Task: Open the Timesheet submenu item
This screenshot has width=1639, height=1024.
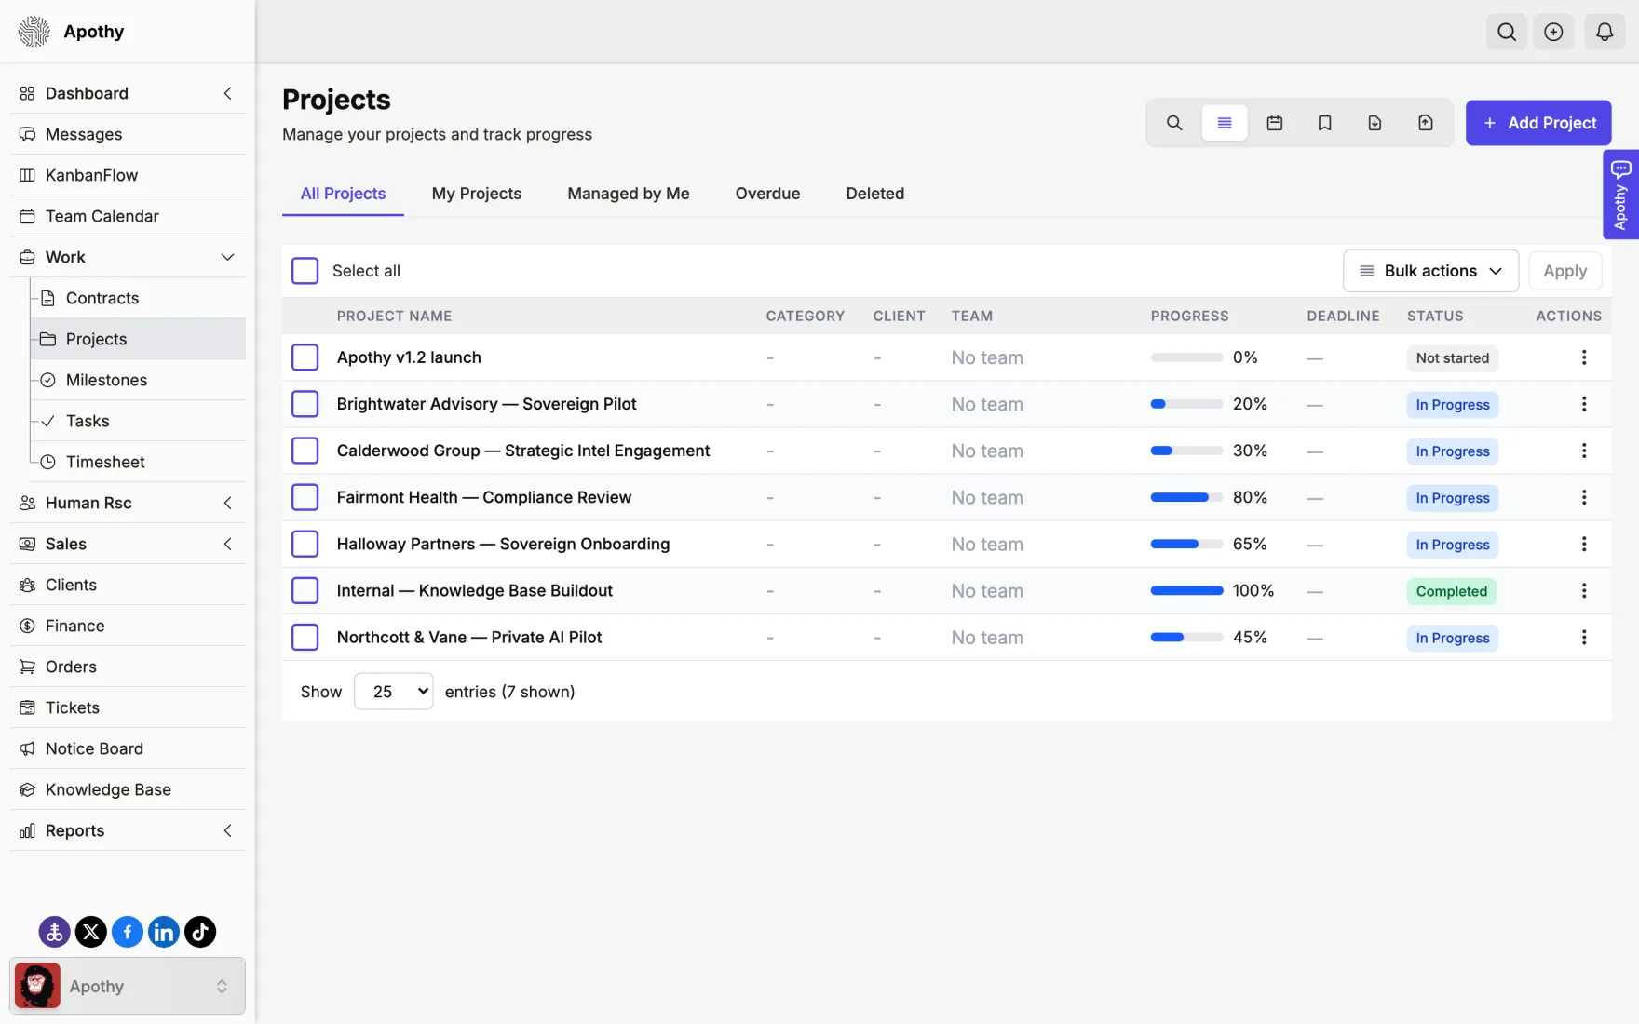Action: [140, 462]
